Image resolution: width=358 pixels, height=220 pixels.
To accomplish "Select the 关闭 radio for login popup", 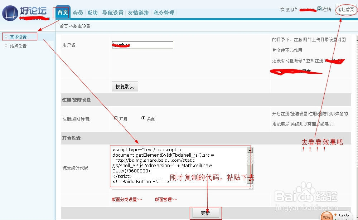I will [143, 118].
